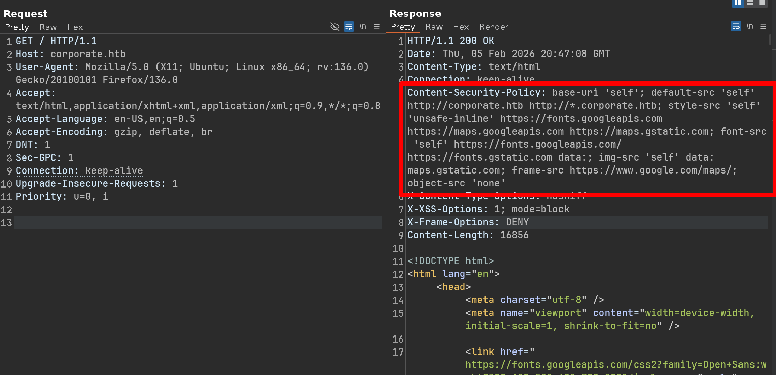Image resolution: width=776 pixels, height=375 pixels.
Task: Open the Render tab in Response
Action: coord(493,27)
